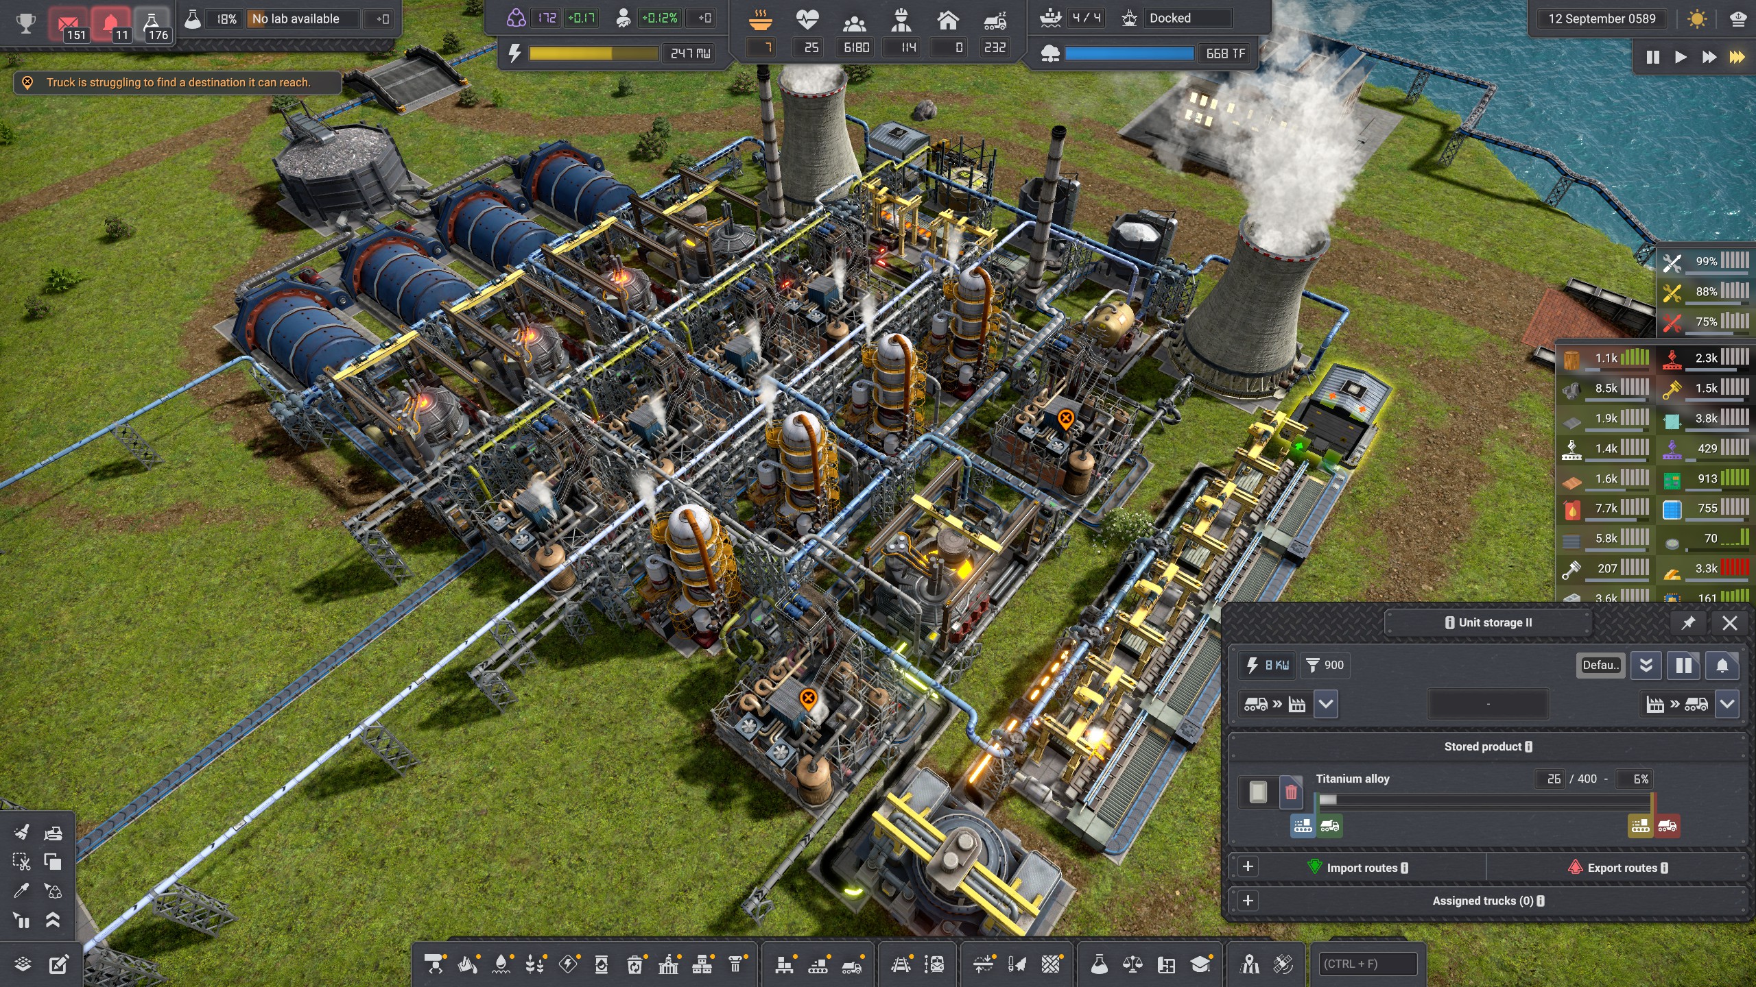Image resolution: width=1756 pixels, height=987 pixels.
Task: Add a new Import routes entry
Action: pyautogui.click(x=1248, y=867)
